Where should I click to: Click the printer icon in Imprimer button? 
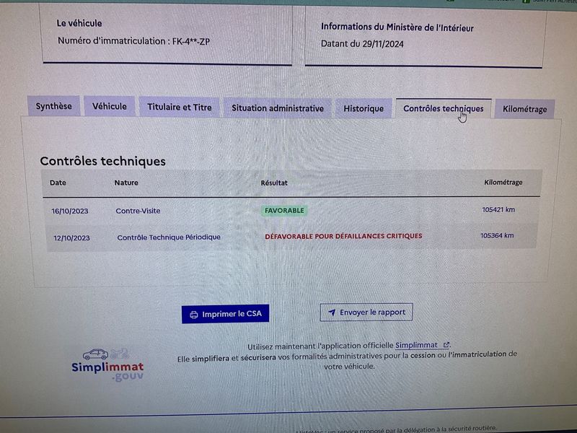(193, 315)
